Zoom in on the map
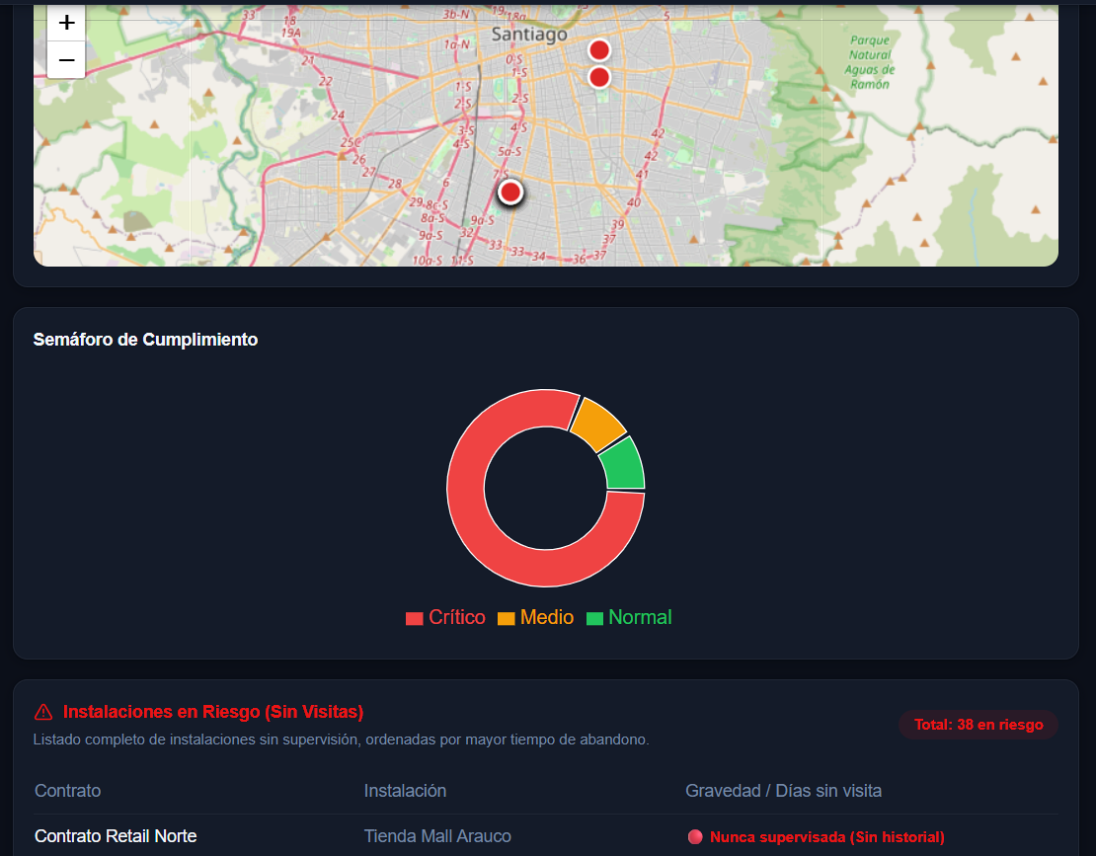 point(66,23)
